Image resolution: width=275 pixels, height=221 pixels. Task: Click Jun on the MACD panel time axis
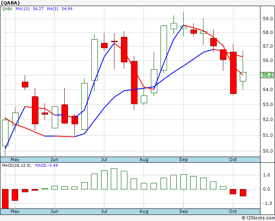[54, 212]
